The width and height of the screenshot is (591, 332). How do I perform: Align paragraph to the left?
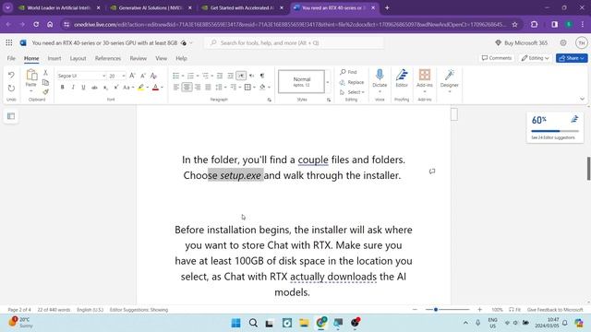click(176, 88)
